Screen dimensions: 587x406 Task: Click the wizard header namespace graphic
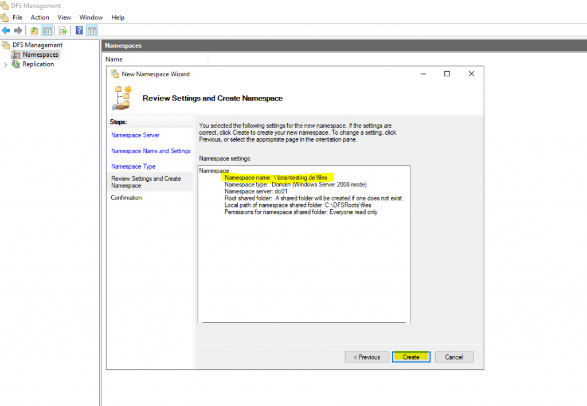122,97
